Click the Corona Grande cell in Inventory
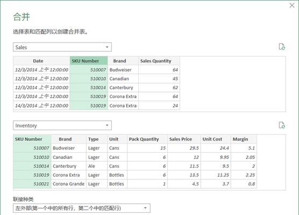This screenshot has height=215, width=299. pyautogui.click(x=69, y=184)
